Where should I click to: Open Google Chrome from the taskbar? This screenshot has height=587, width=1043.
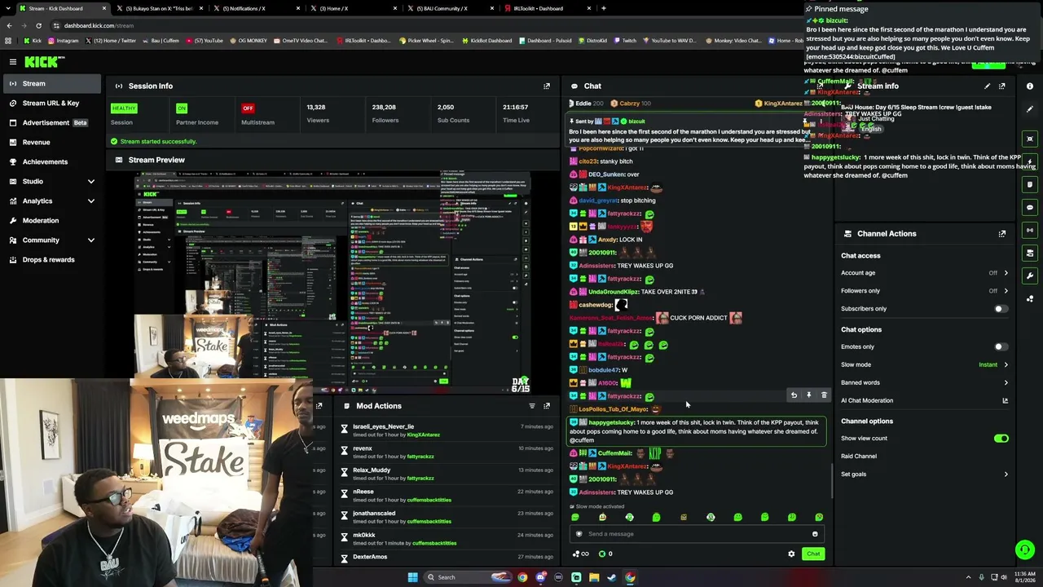click(x=522, y=577)
